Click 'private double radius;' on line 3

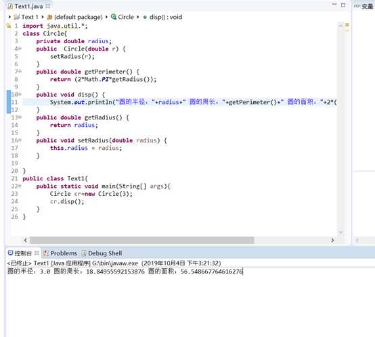(74, 41)
